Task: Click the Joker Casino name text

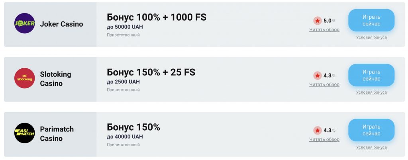Action: coord(61,24)
